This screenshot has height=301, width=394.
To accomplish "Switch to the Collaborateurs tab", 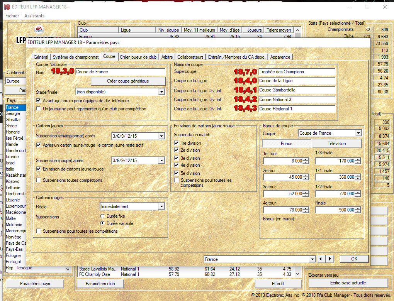I will tap(190, 57).
